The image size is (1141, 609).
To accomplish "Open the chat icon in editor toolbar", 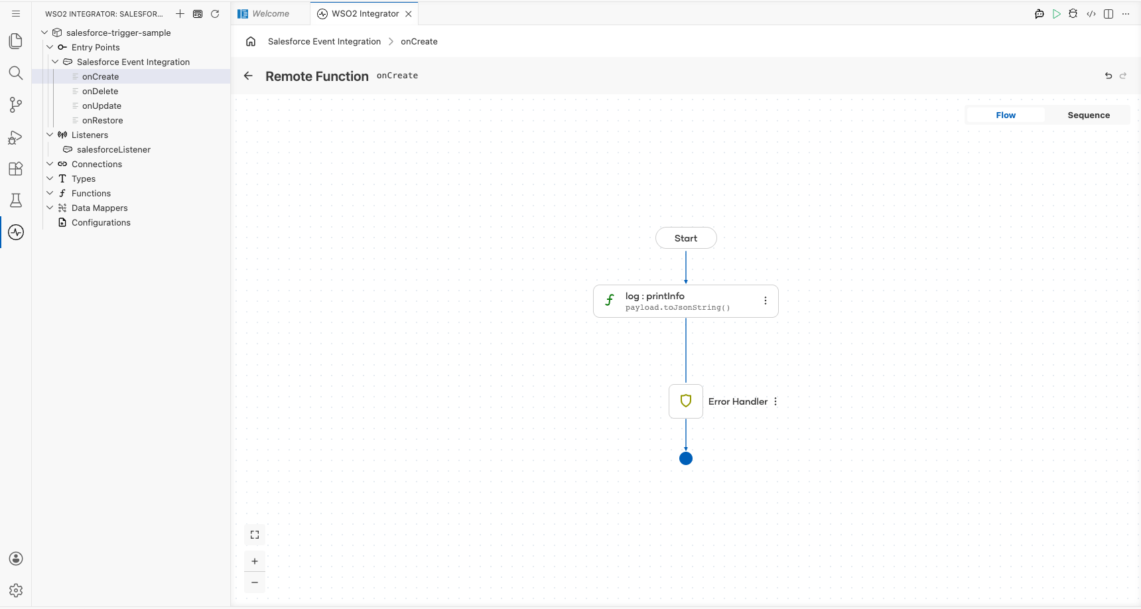I will [1040, 13].
